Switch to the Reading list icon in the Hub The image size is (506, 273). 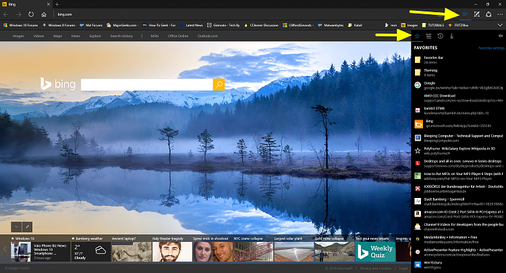(428, 36)
